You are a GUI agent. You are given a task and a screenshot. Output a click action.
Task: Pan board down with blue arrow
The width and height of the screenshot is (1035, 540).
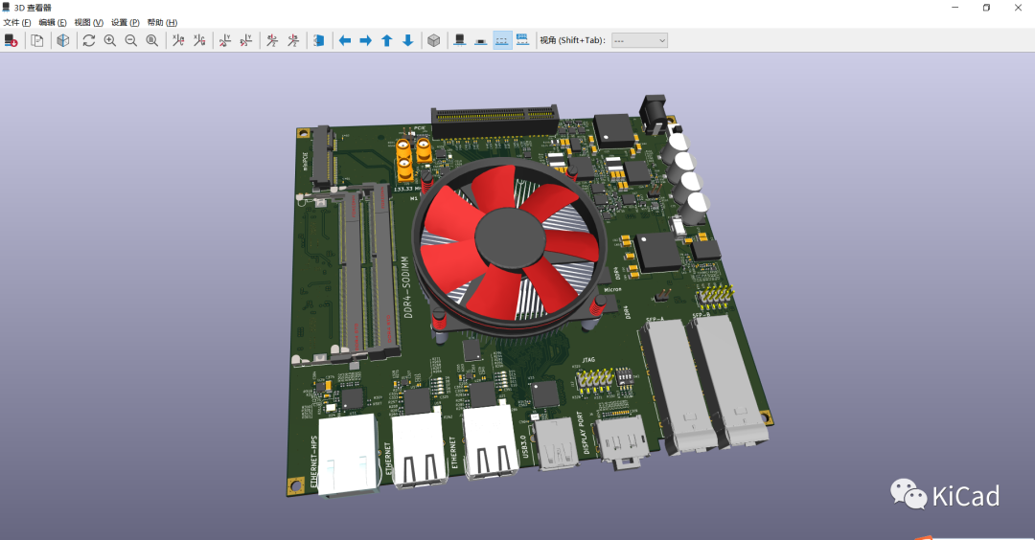[x=408, y=40]
